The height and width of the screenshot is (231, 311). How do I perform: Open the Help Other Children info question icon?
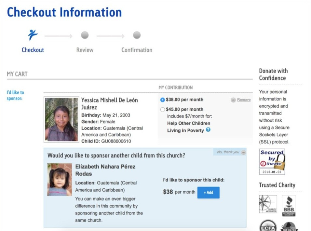208,130
